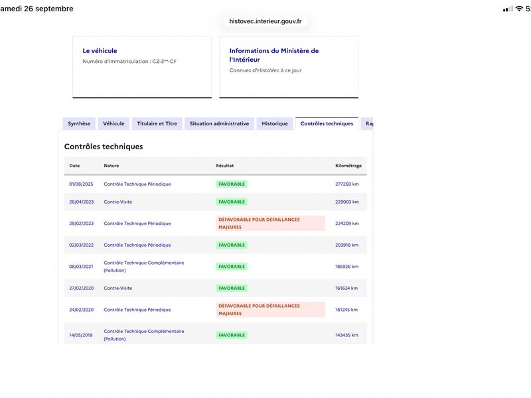
Task: Select the Contrôles techniques tab
Action: coord(327,123)
